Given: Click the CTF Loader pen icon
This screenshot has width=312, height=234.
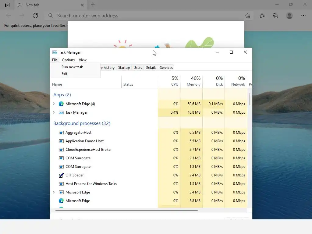Looking at the screenshot, I should (x=61, y=175).
